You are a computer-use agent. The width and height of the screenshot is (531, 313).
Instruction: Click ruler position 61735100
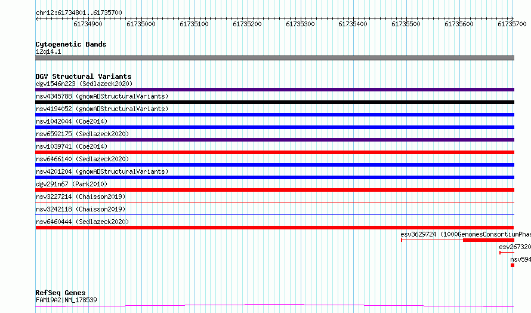[x=194, y=24]
